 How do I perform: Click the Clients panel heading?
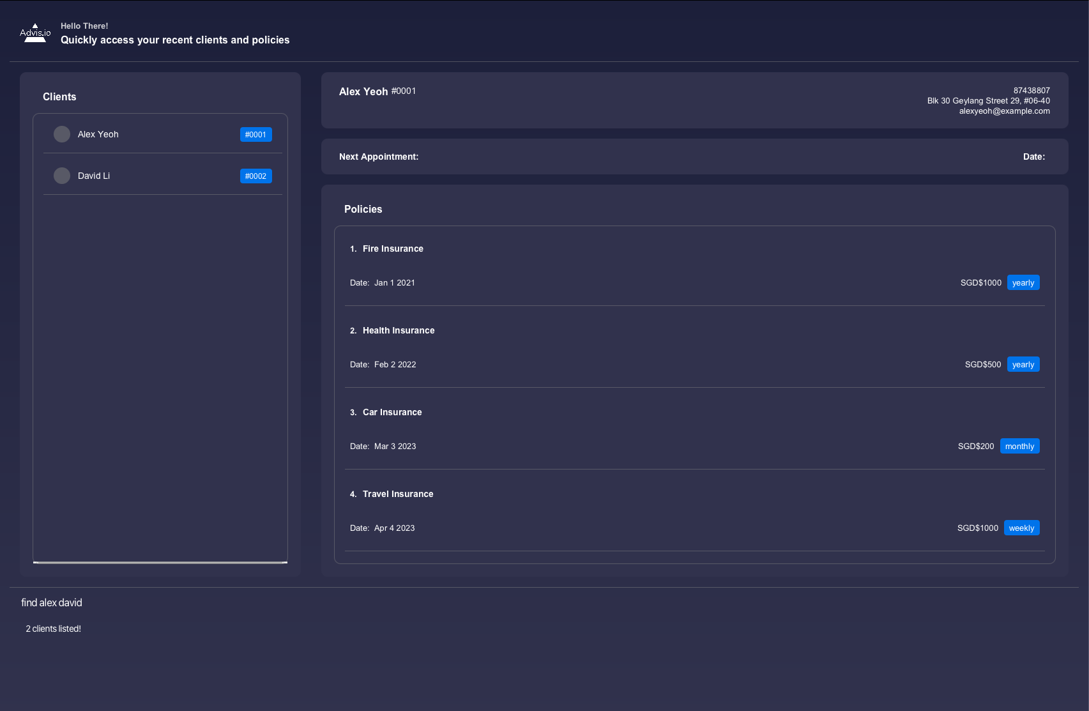(59, 96)
